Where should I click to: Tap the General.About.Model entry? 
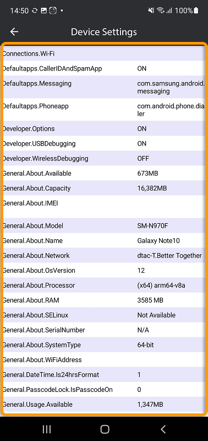coord(104,225)
